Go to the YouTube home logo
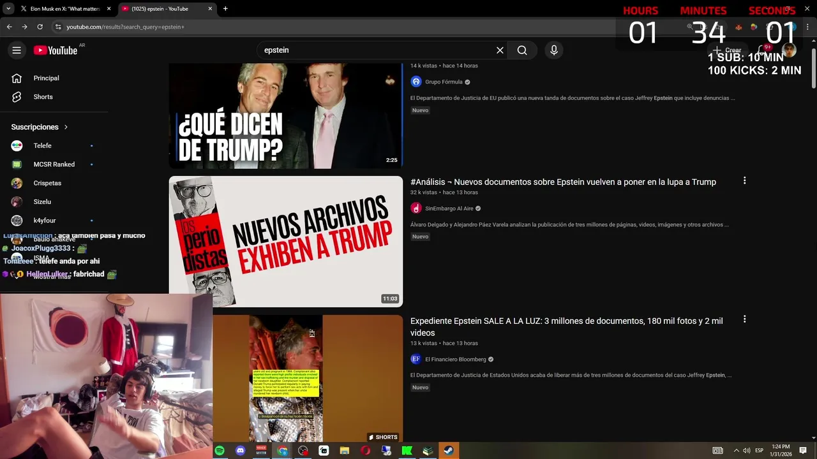The height and width of the screenshot is (459, 817). [56, 50]
